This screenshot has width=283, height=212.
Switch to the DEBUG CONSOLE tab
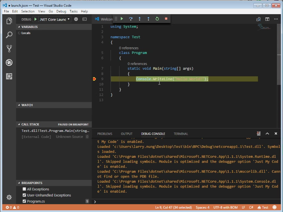(153, 134)
